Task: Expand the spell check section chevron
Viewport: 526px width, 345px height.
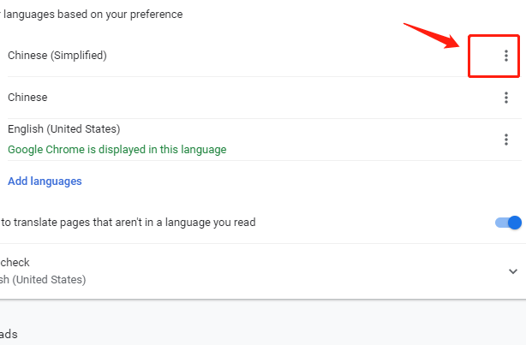Action: tap(513, 271)
